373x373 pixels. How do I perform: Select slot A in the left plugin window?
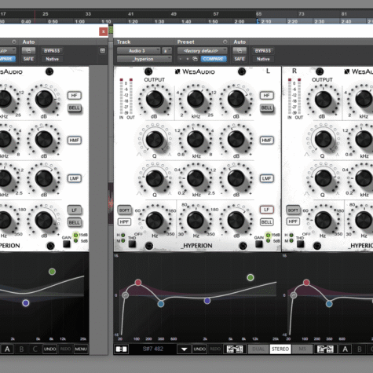[x=7, y=349]
